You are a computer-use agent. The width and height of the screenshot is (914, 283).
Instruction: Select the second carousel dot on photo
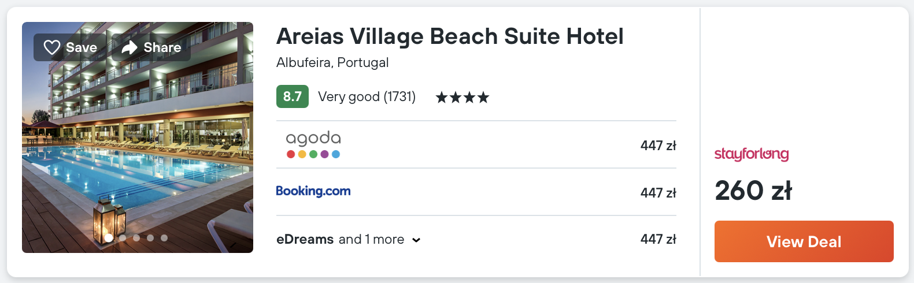[123, 238]
